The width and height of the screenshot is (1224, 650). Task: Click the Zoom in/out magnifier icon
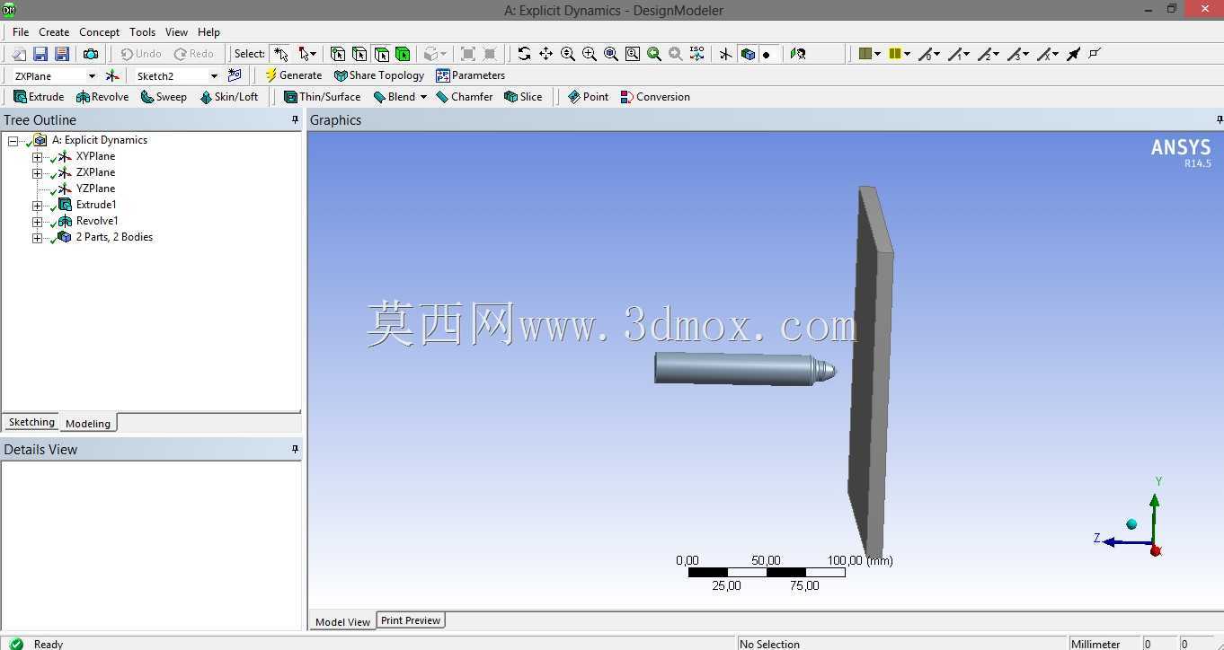[x=568, y=54]
